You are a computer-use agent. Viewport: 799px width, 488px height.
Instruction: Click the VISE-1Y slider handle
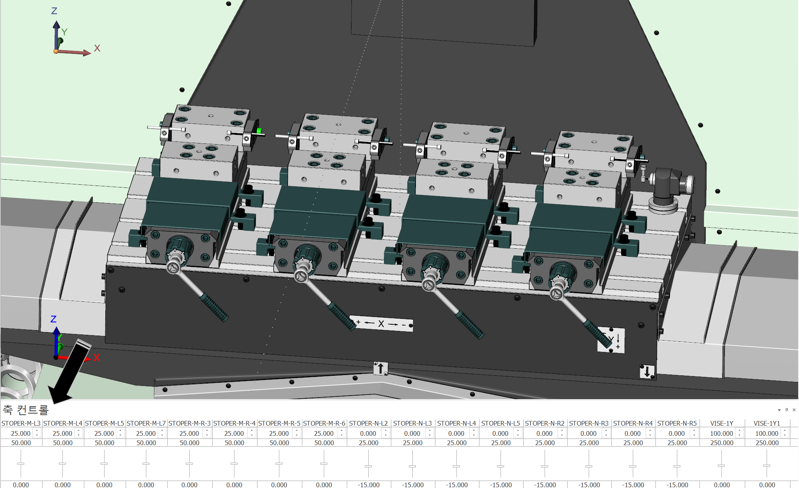[x=721, y=465]
